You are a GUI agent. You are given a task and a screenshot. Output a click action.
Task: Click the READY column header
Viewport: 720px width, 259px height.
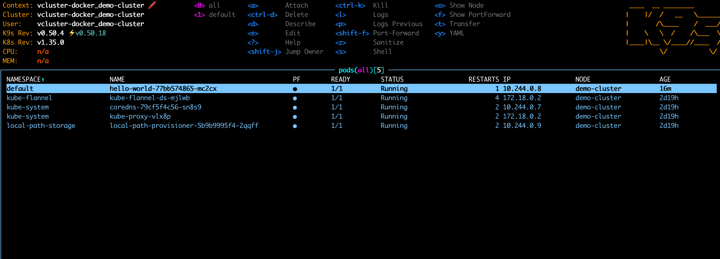tap(340, 79)
